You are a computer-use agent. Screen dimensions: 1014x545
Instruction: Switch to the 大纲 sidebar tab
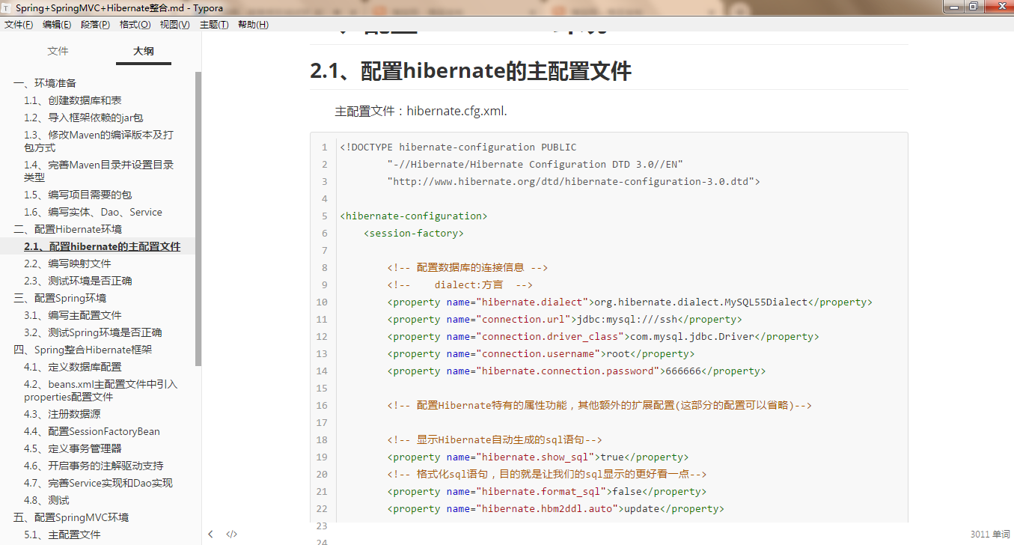tap(144, 52)
